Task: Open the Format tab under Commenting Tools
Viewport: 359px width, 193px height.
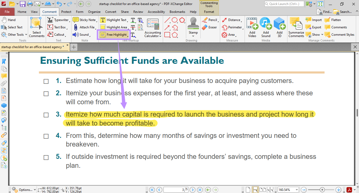Action: (x=209, y=12)
